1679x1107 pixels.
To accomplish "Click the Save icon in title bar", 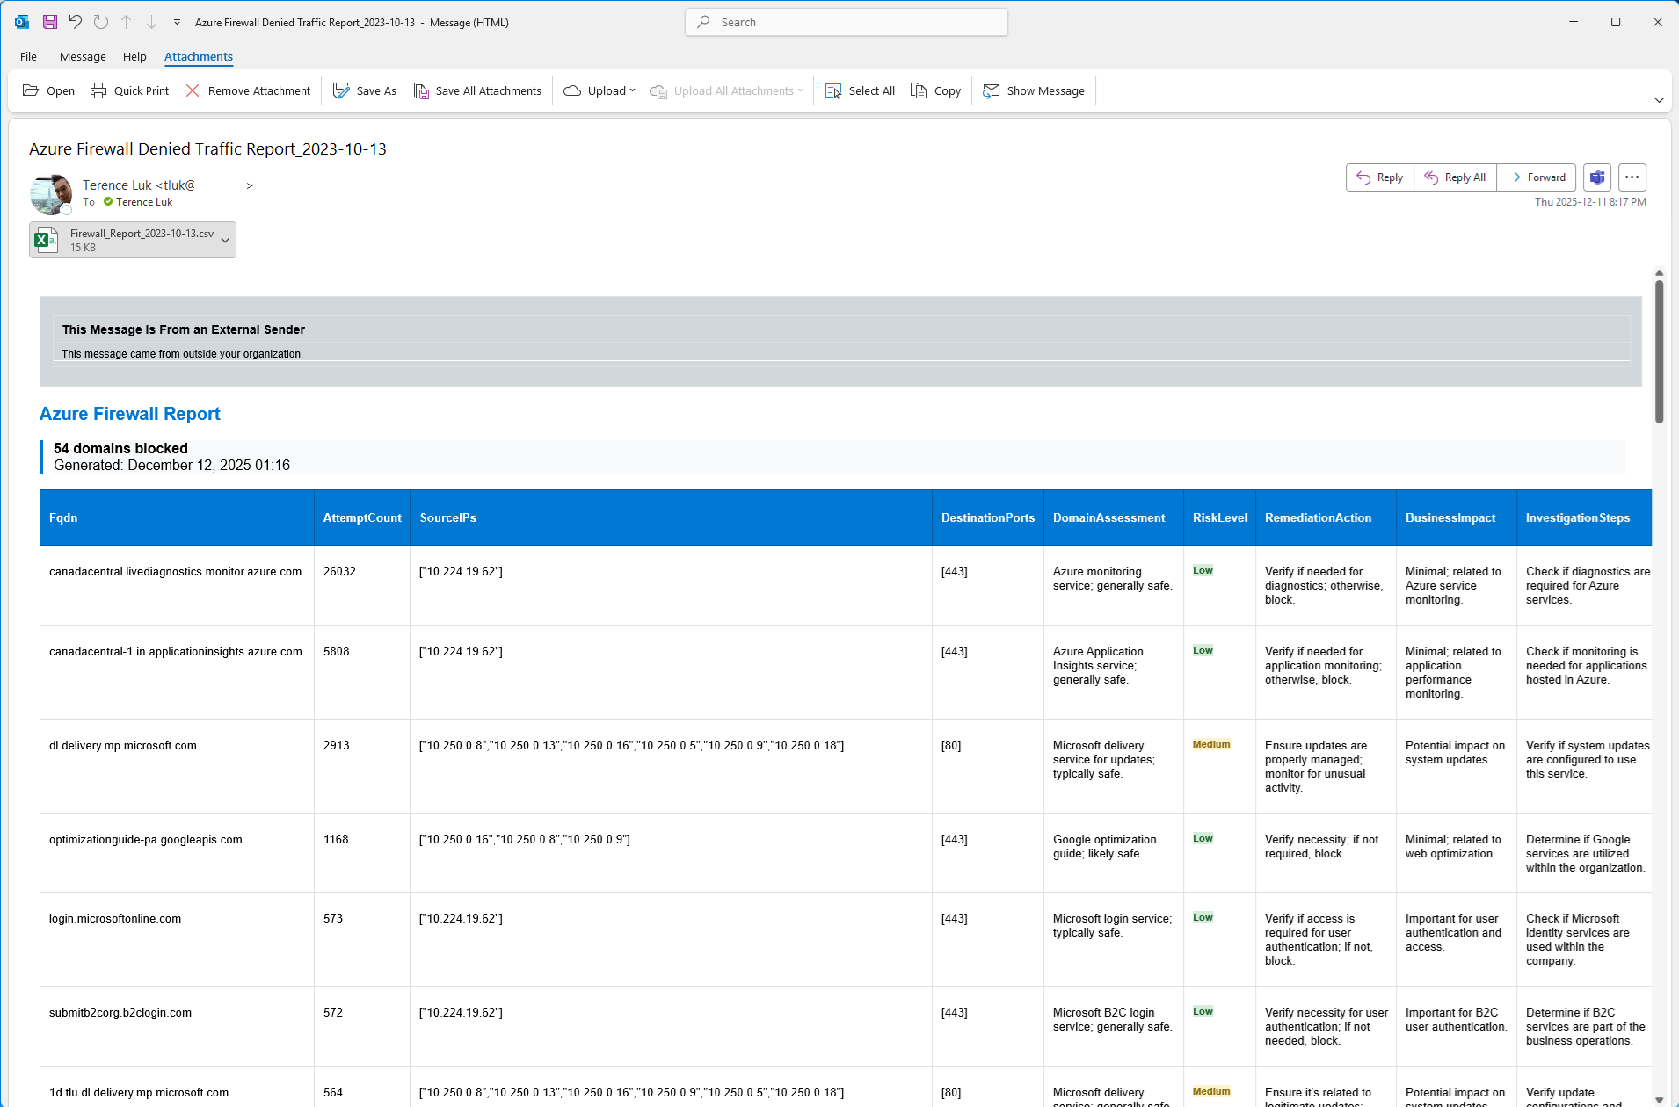I will [50, 22].
